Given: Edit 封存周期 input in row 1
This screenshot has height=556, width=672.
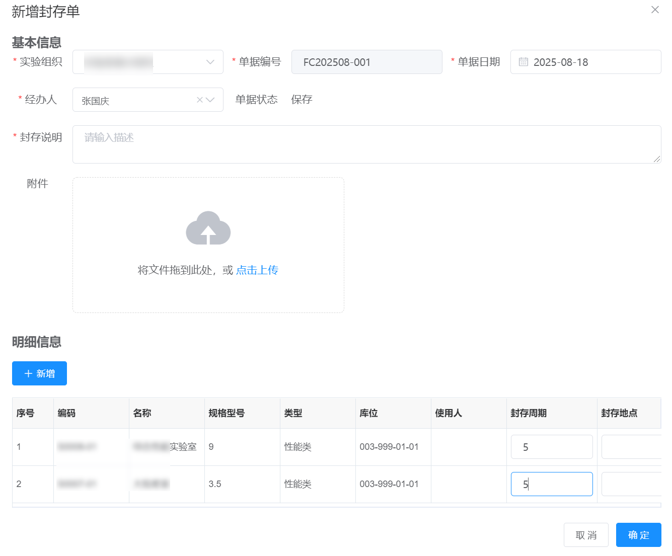Looking at the screenshot, I should pos(551,447).
